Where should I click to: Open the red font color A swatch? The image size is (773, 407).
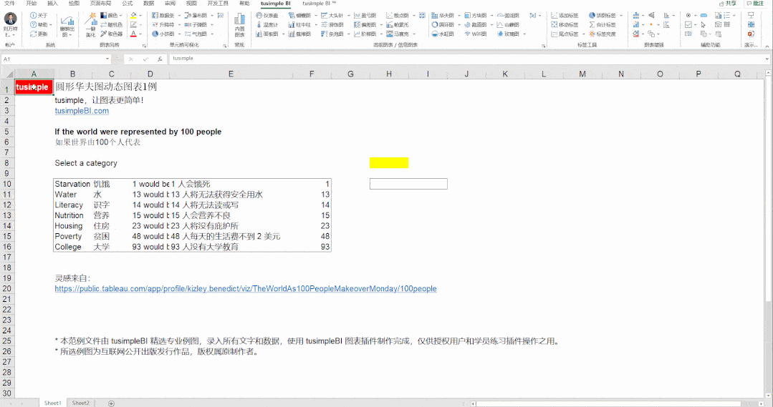click(133, 34)
